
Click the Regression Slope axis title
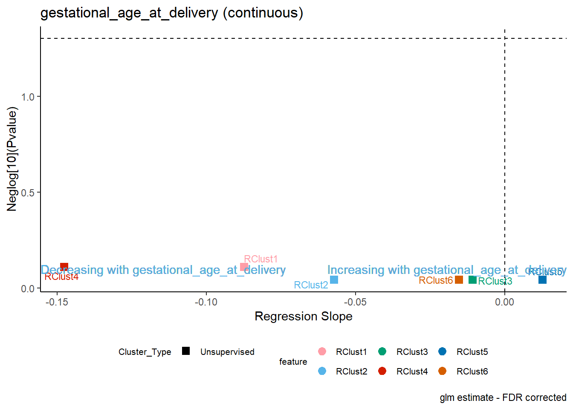point(304,316)
